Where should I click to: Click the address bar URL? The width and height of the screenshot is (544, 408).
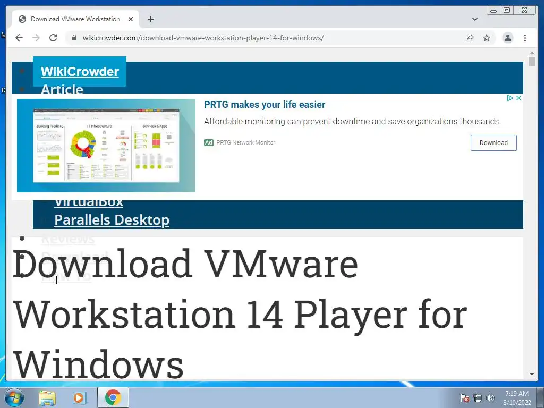[x=203, y=38]
